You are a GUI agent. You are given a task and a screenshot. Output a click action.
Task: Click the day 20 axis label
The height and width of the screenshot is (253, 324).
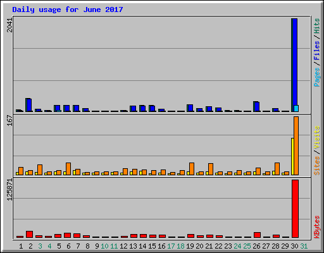199,246
